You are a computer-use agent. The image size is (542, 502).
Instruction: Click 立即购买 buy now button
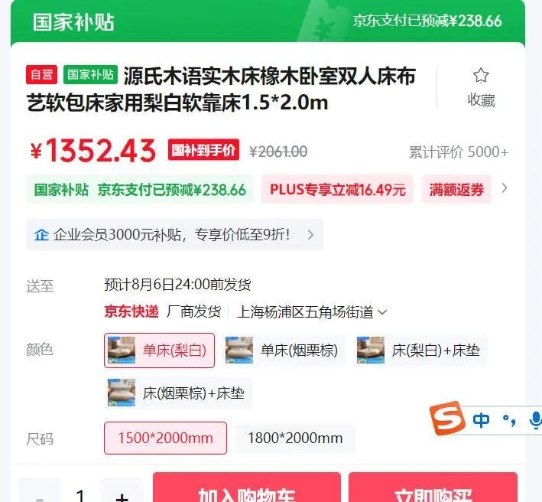(x=433, y=487)
